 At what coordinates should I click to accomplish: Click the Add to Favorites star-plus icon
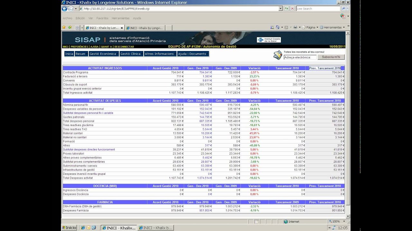point(70,28)
